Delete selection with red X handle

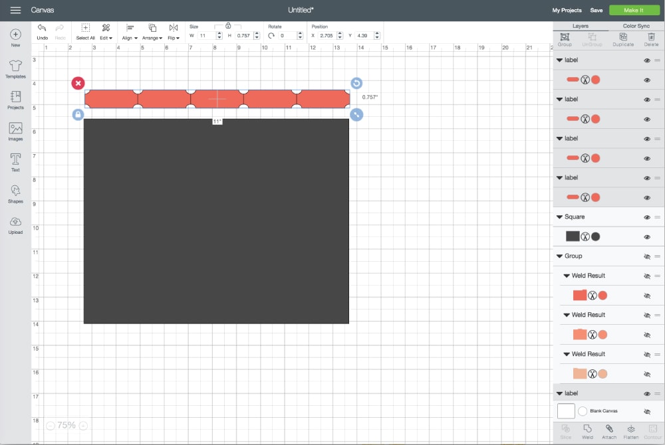tap(78, 83)
